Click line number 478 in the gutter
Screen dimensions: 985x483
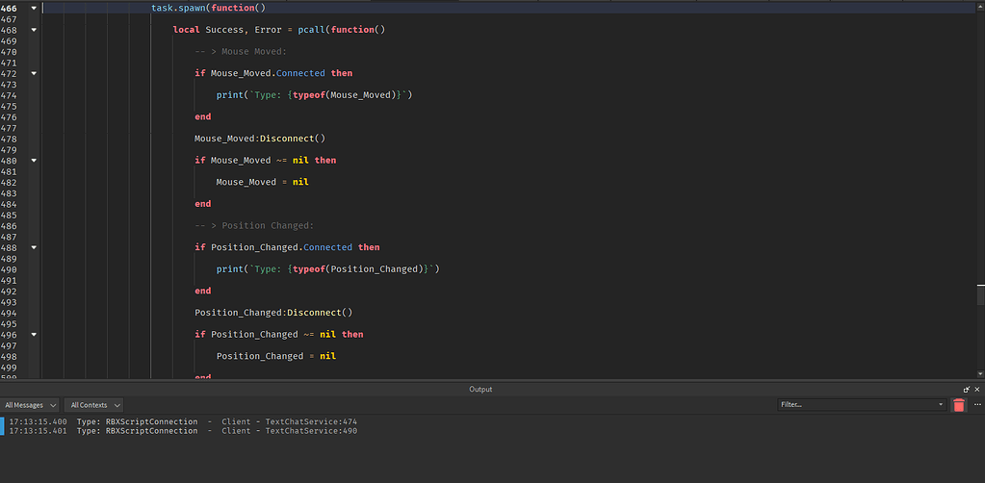(11, 139)
